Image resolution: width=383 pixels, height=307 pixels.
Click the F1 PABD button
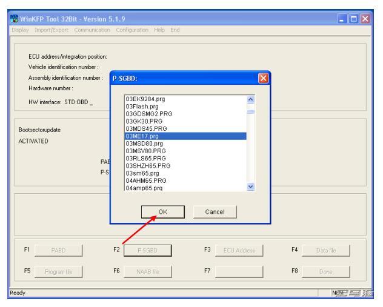(58, 250)
